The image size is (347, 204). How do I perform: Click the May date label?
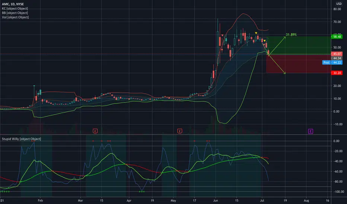173,200
